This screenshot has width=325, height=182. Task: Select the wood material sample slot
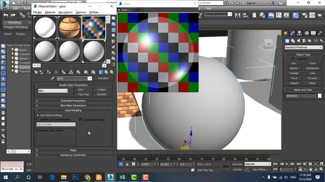tap(70, 28)
